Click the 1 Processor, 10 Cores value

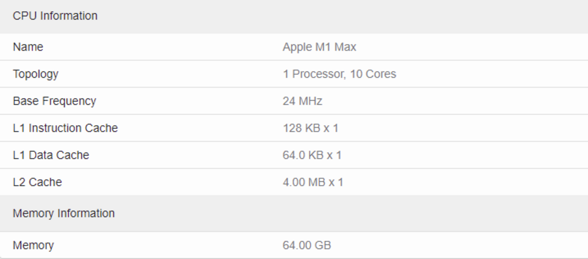(x=340, y=74)
